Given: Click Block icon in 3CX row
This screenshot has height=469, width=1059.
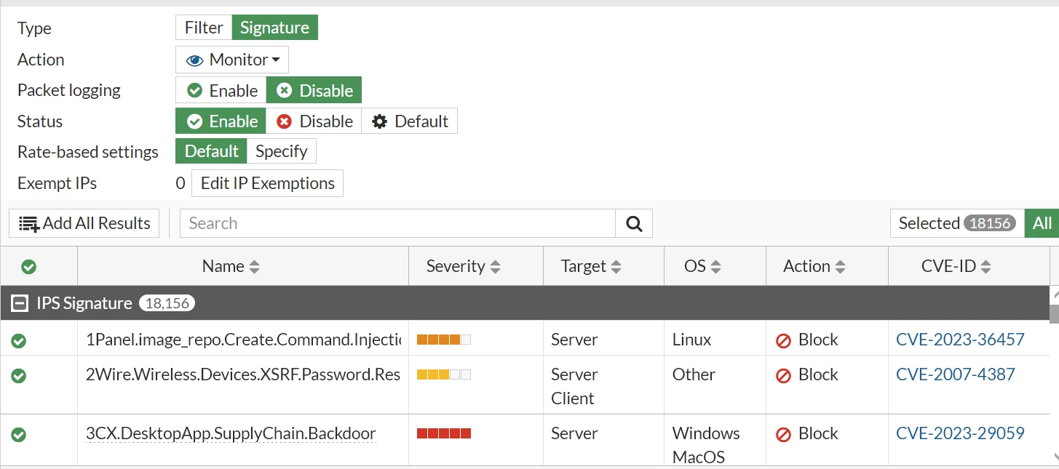Looking at the screenshot, I should (783, 434).
